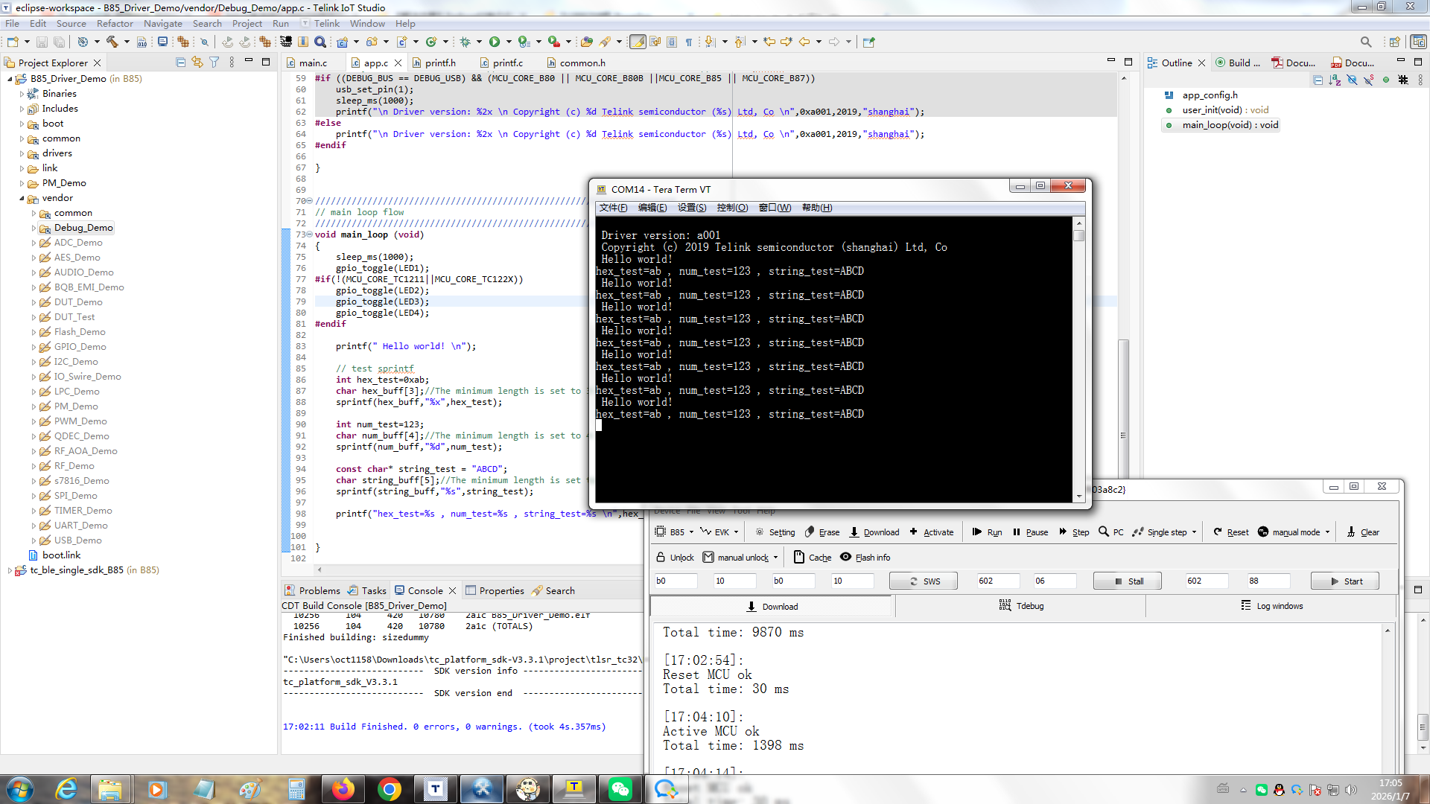The image size is (1430, 804).
Task: Open the manual mode dropdown
Action: coord(1327,532)
